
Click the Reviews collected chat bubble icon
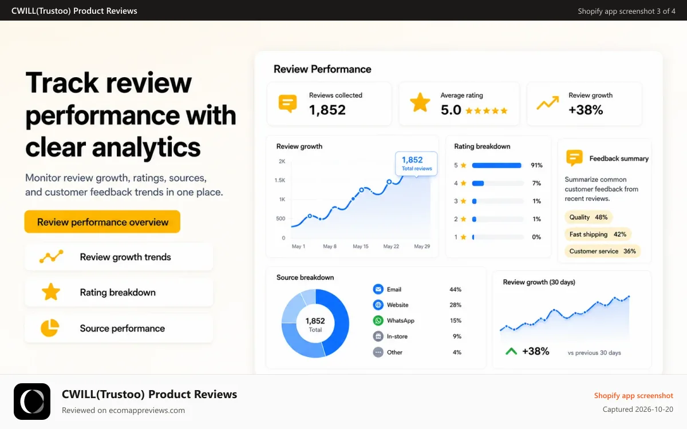point(287,104)
